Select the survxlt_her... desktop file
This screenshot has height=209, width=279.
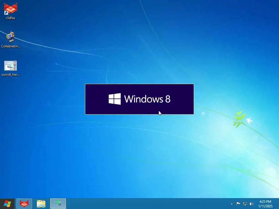click(x=11, y=68)
